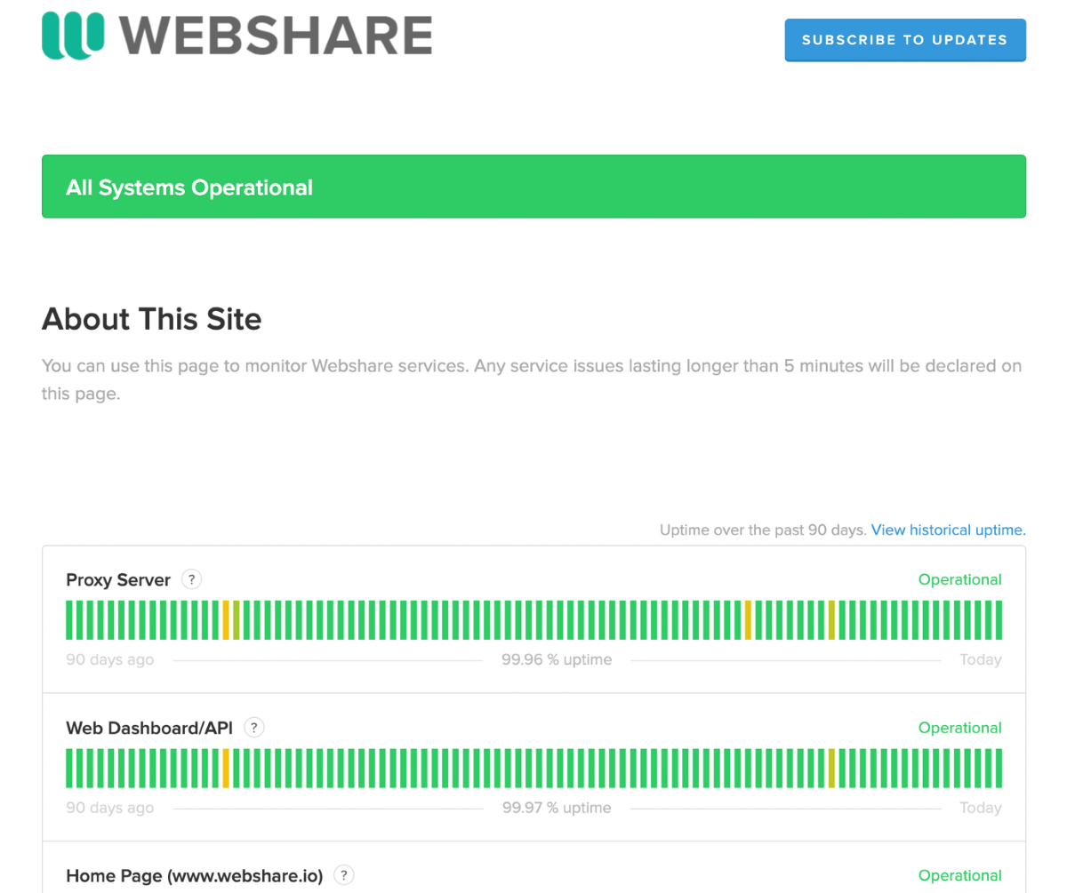
Task: Open the Proxy Server help tooltip
Action: [191, 579]
